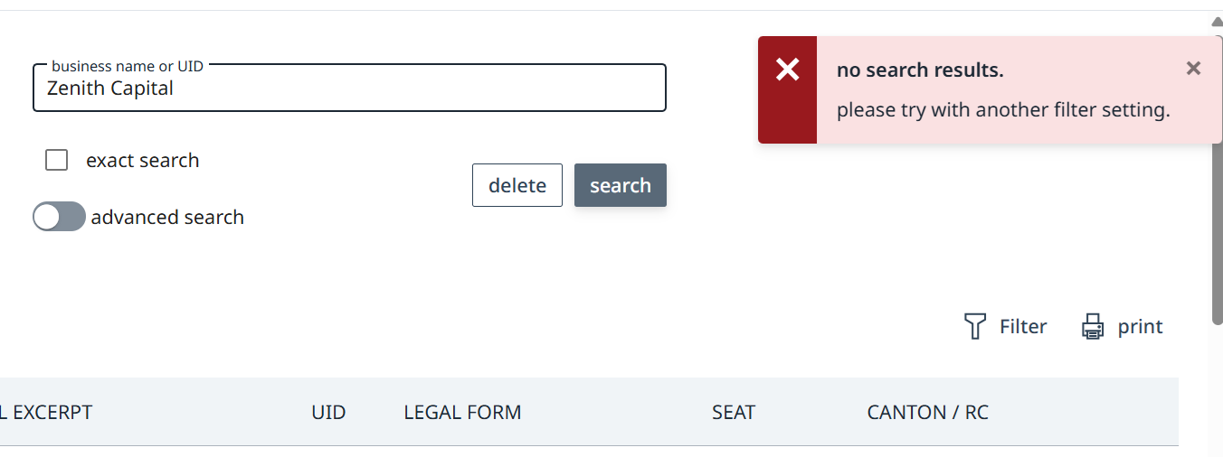Sort by the CANTON / RC column
This screenshot has height=457, width=1223.
point(927,413)
